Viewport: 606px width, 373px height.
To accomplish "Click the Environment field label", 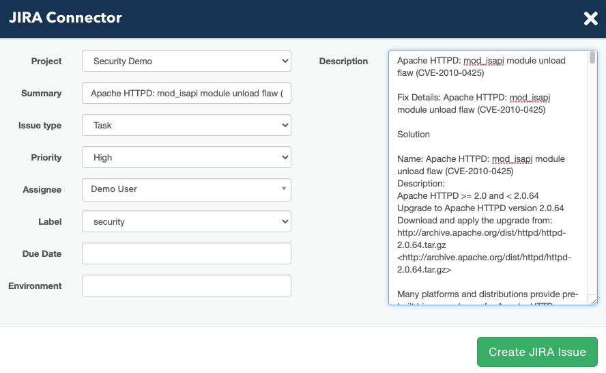I will (x=35, y=286).
